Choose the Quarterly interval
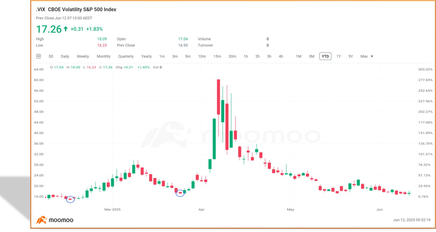 (x=126, y=56)
